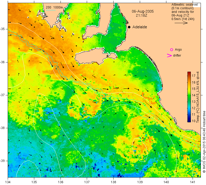Click the '21:18Z' time text

click(x=141, y=15)
